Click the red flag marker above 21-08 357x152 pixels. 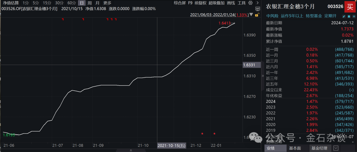point(83,19)
